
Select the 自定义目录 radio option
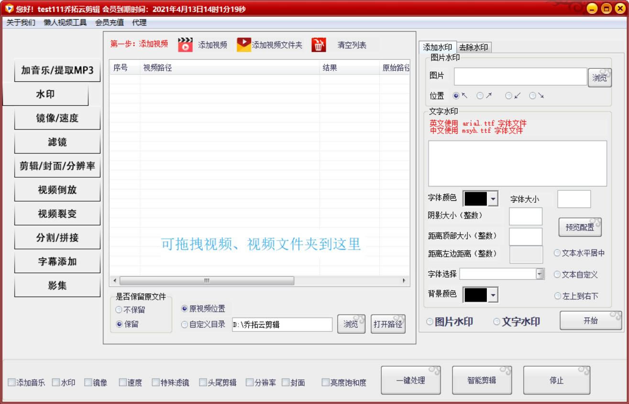(185, 324)
